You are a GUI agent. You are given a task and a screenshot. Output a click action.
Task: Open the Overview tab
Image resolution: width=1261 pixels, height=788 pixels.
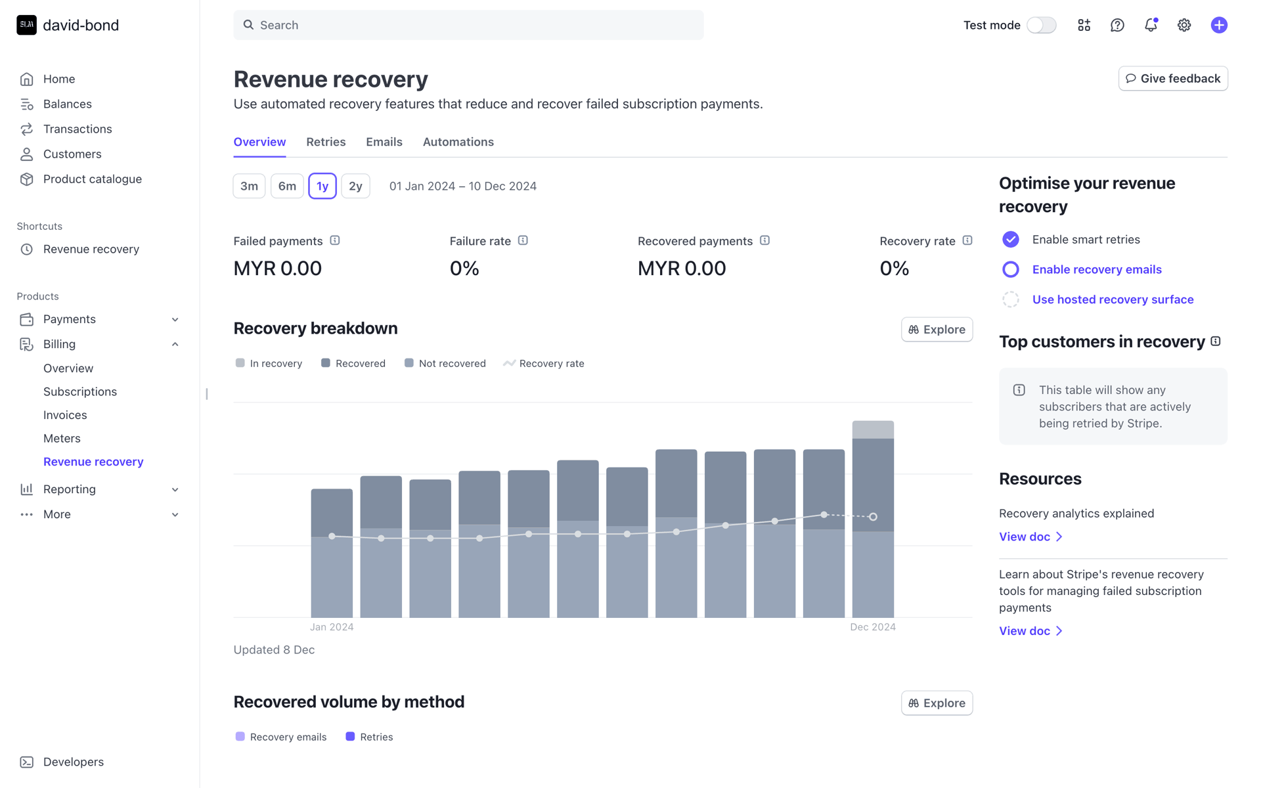[259, 142]
